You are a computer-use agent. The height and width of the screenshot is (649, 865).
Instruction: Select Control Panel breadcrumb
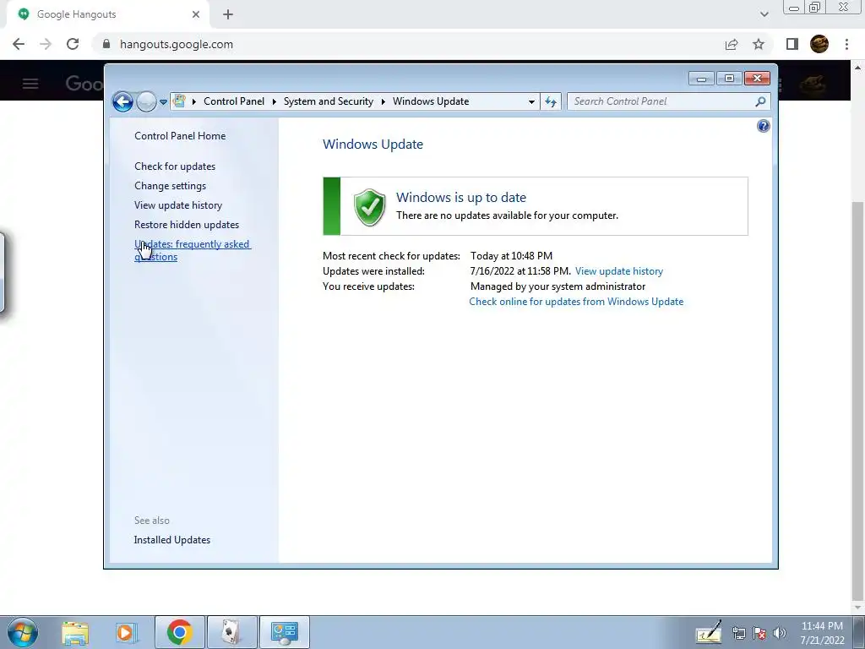click(x=234, y=101)
